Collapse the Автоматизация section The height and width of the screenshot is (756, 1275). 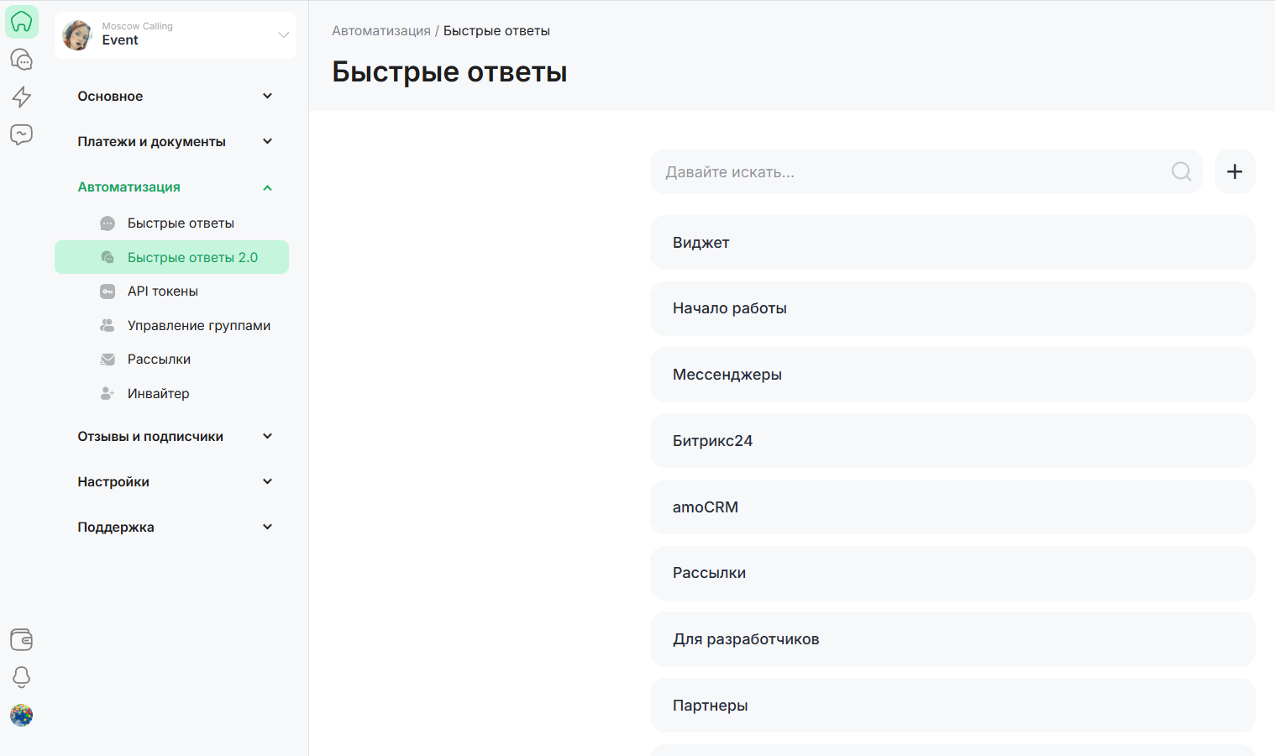coord(175,187)
